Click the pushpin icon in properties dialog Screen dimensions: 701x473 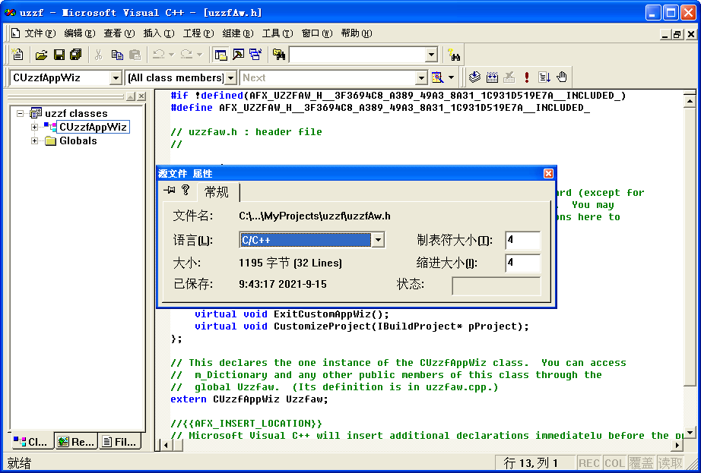169,191
